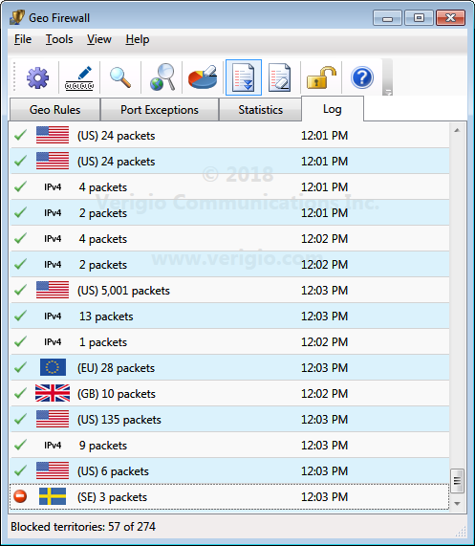Click the Sweden flag icon
475x546 pixels.
pos(53,496)
